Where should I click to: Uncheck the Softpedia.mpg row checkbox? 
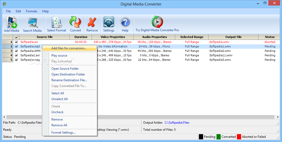[x=16, y=60]
